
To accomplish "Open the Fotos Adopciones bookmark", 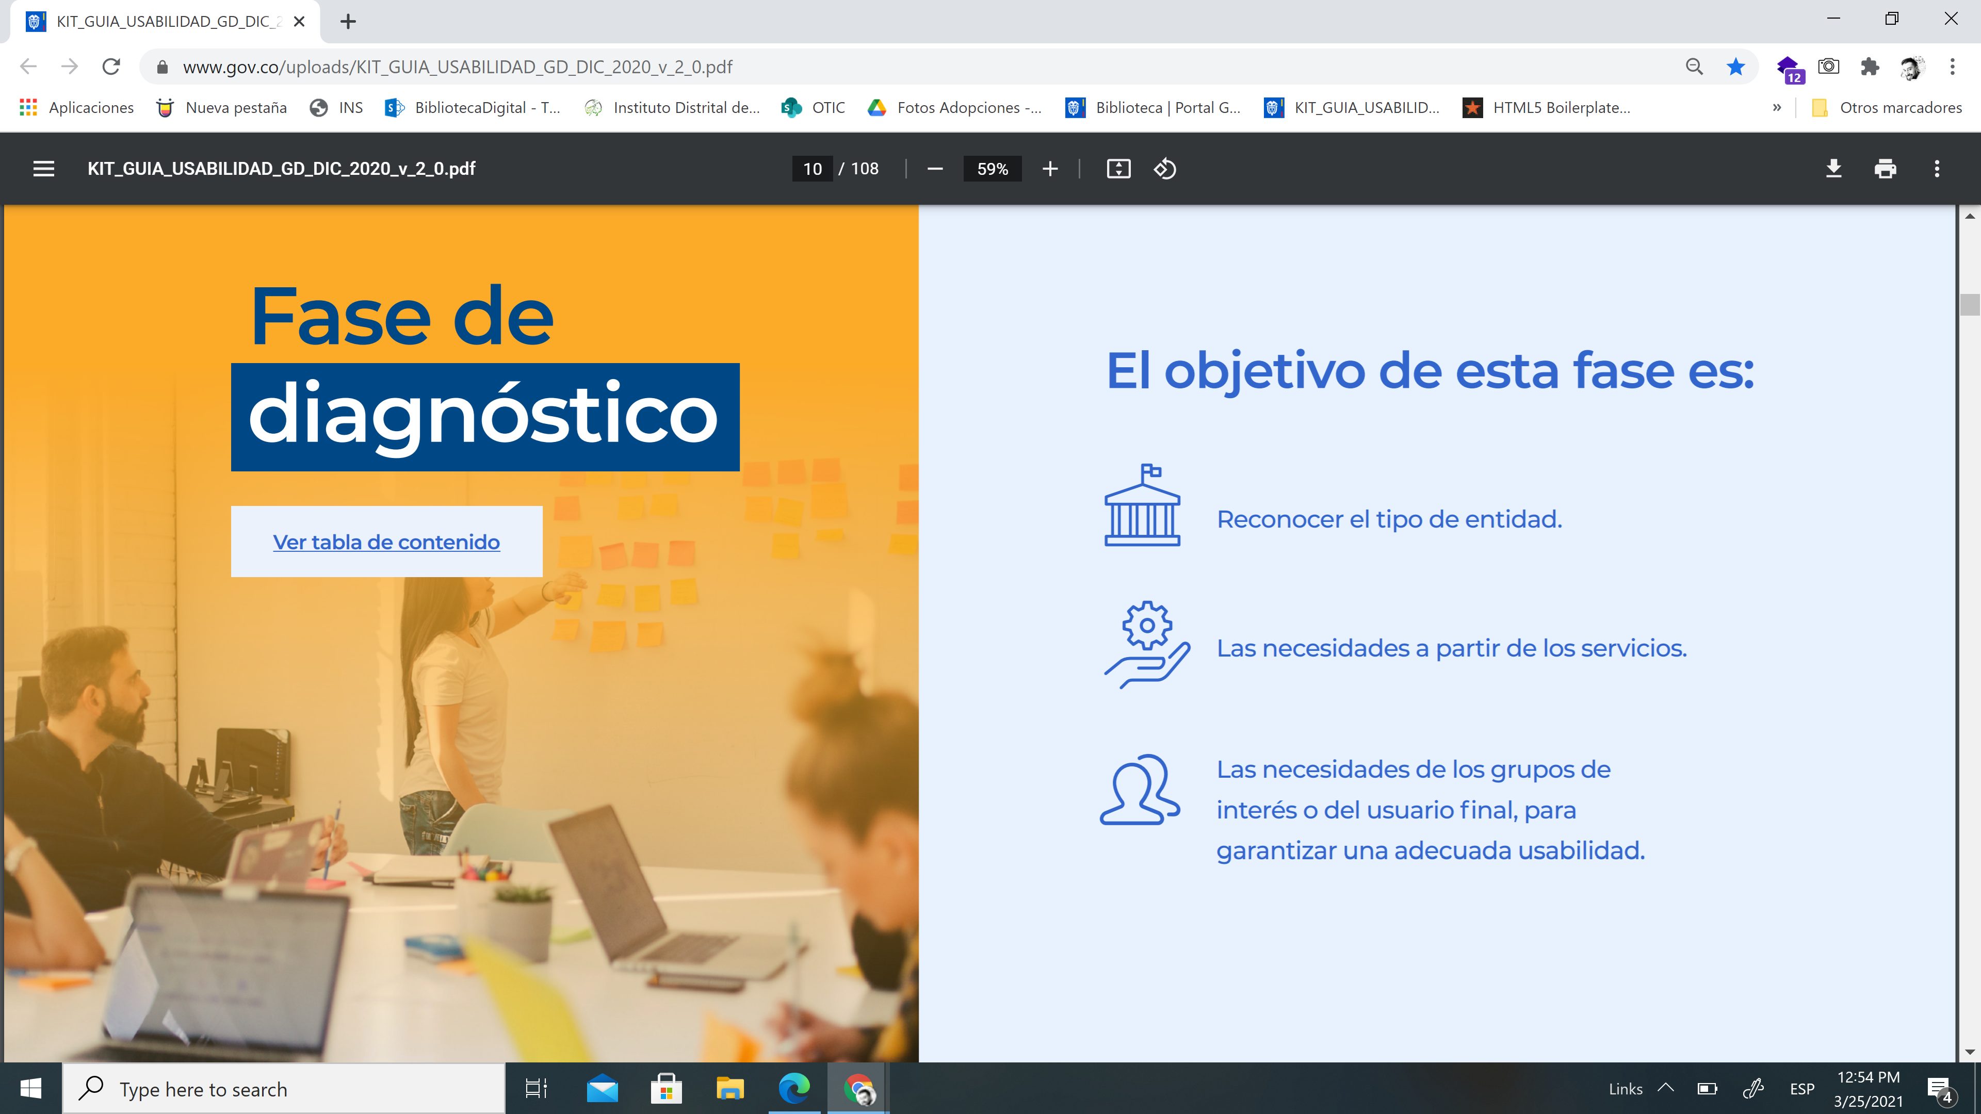I will 955,108.
